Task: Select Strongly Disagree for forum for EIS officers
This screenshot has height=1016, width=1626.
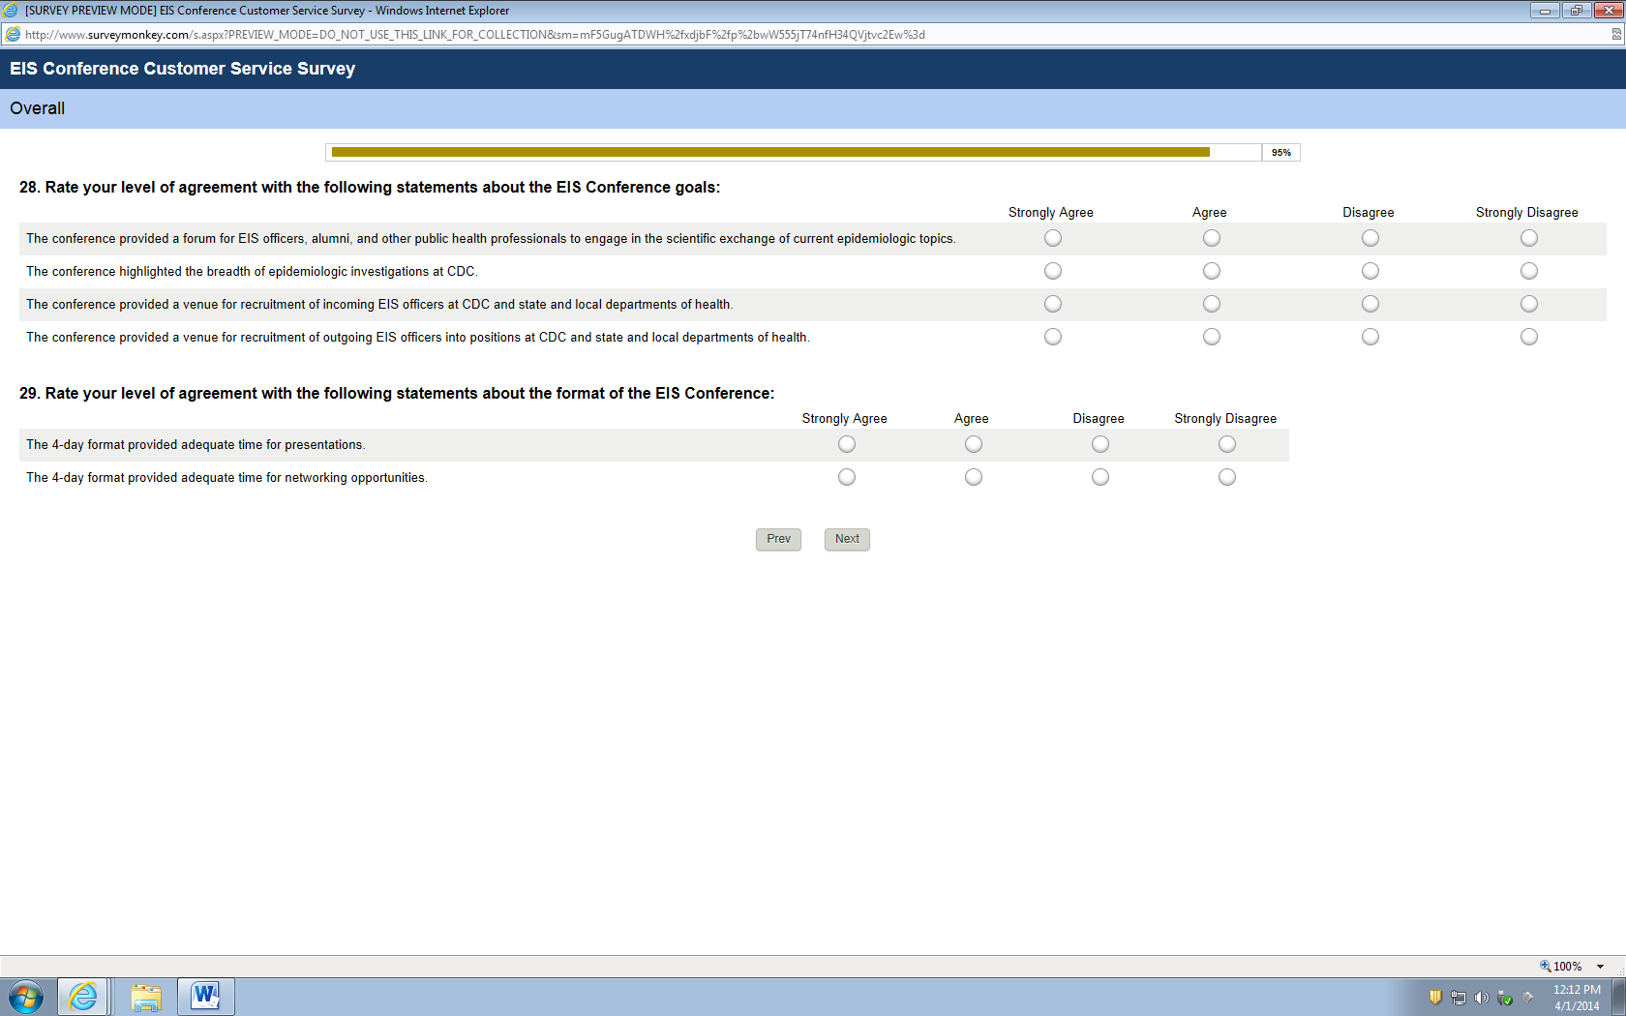Action: click(x=1529, y=238)
